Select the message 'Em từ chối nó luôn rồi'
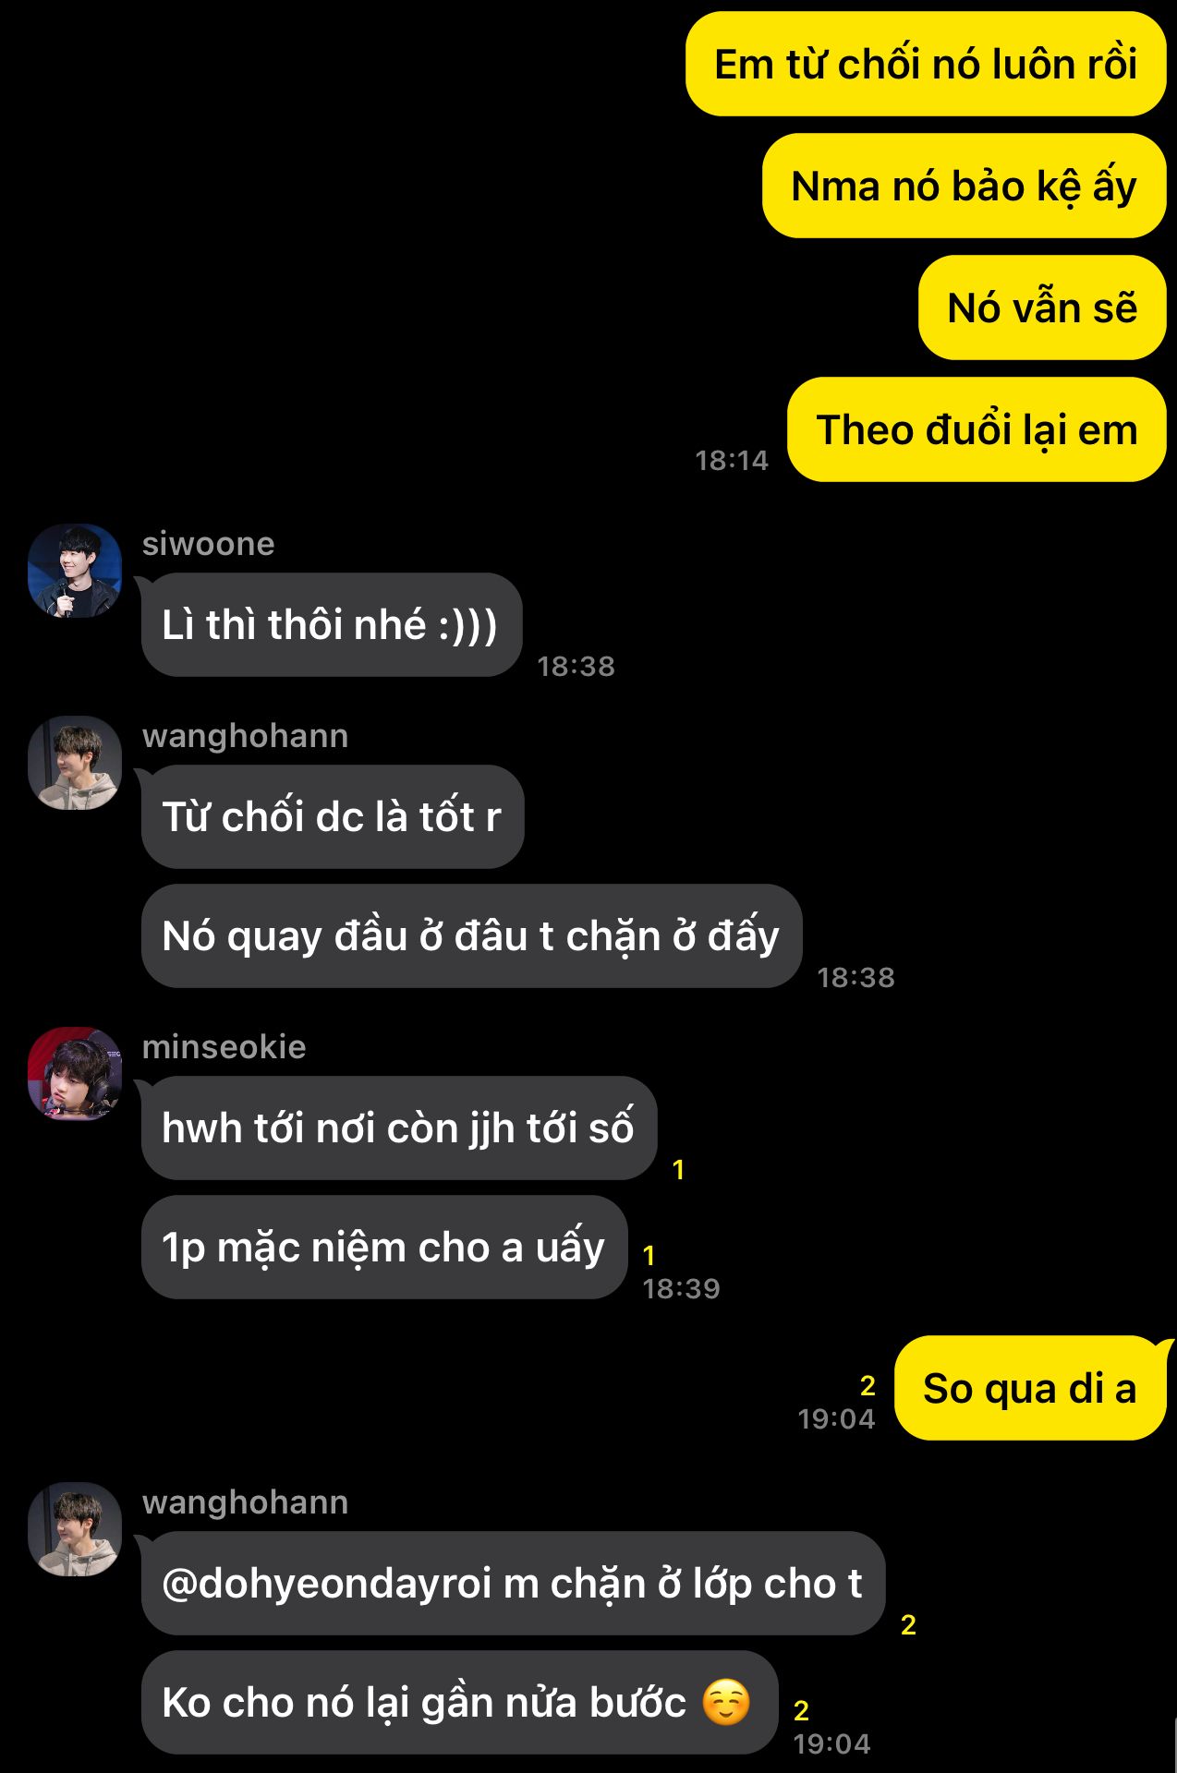The width and height of the screenshot is (1177, 1773). point(926,64)
